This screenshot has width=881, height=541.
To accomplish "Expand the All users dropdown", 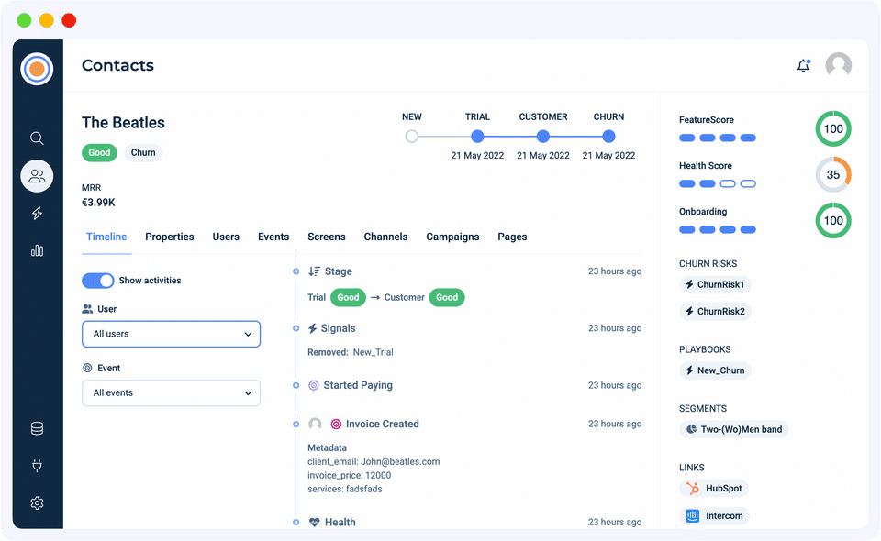I will 171,334.
